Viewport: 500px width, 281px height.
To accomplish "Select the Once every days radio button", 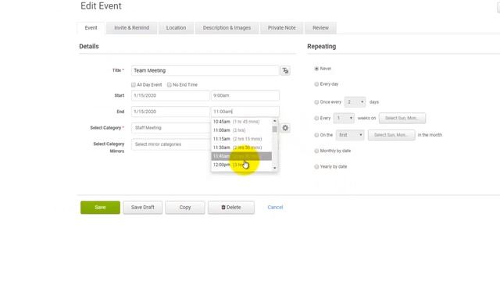I will pyautogui.click(x=316, y=102).
